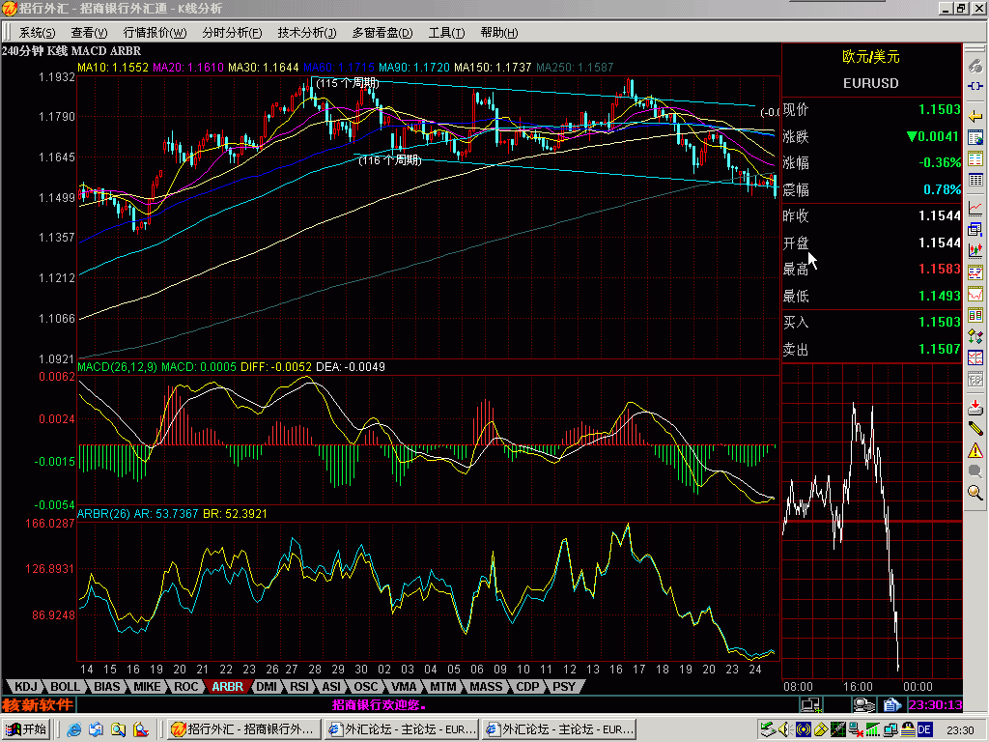Switch to the RSI indicator tab
Screen dimensions: 989x742
tap(299, 687)
